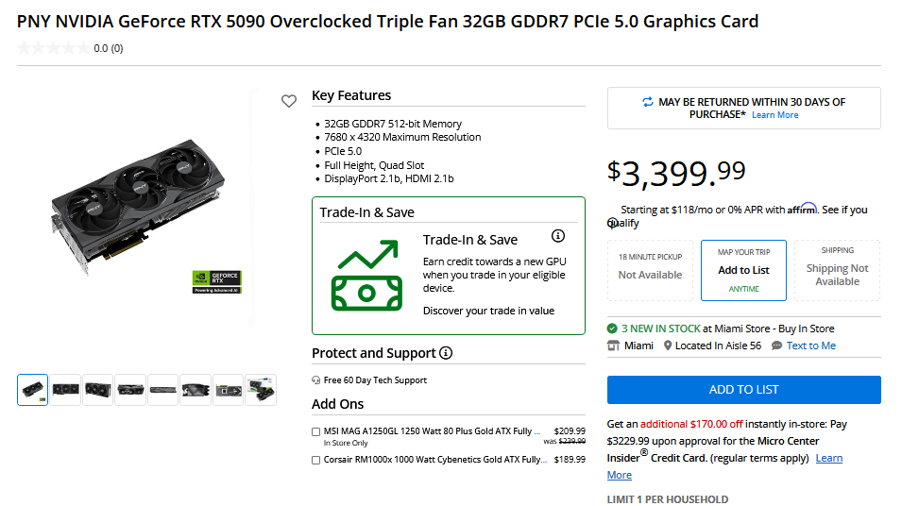Click the return policy refresh arrows icon
The height and width of the screenshot is (506, 902).
click(647, 102)
